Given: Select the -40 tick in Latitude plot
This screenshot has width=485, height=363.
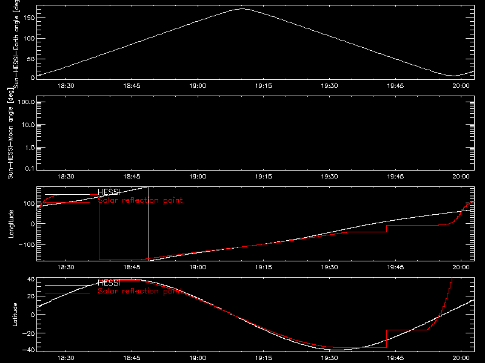Looking at the screenshot, I should coord(28,350).
